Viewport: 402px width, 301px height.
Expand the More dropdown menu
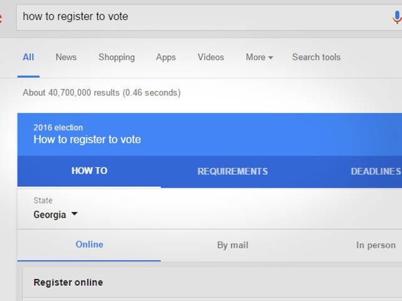coord(259,57)
